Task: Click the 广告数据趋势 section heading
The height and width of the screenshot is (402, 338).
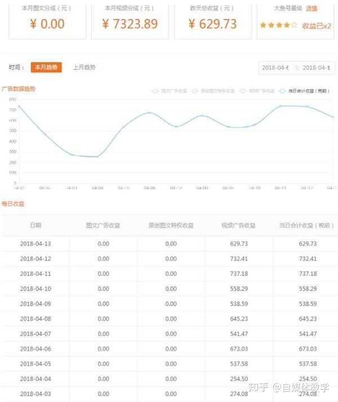Action: [19, 89]
